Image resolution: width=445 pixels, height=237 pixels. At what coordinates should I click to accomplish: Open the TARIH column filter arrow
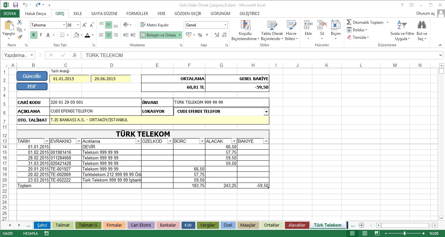46,141
